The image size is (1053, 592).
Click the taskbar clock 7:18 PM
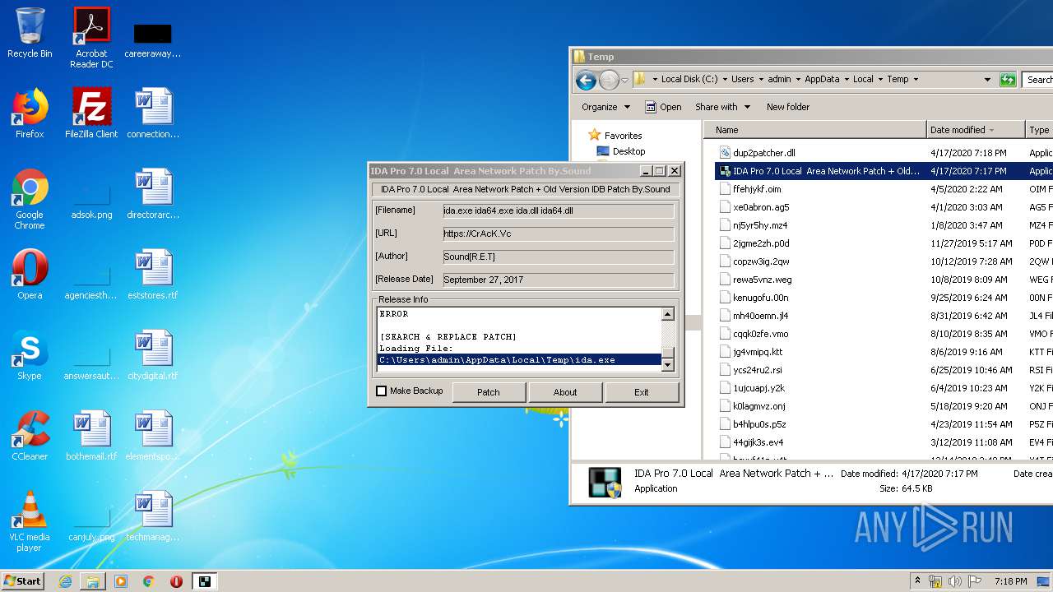pos(1010,581)
